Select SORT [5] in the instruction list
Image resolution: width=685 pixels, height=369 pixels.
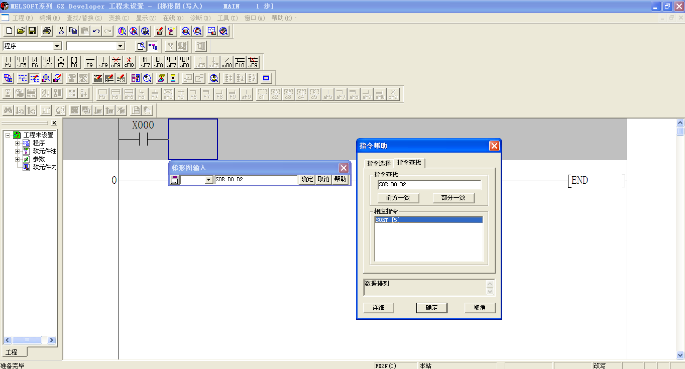pyautogui.click(x=428, y=220)
